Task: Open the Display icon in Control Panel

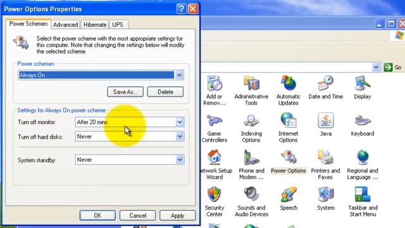Action: point(363,84)
